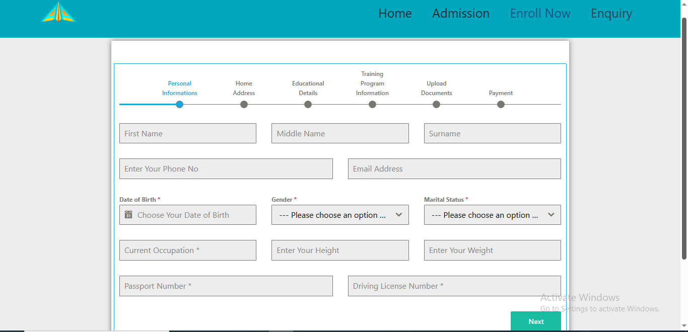Select Training Program Information step circle
This screenshot has height=332, width=688.
[x=372, y=105]
